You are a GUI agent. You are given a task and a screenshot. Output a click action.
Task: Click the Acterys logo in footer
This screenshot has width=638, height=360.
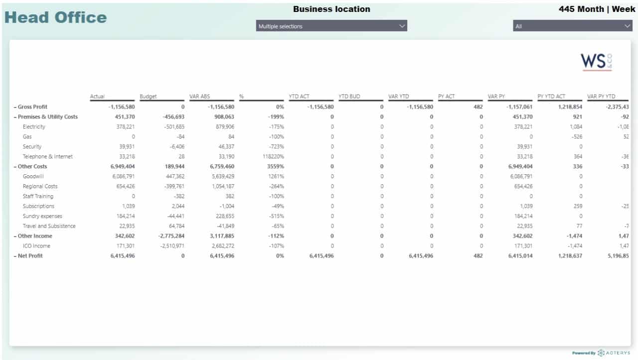click(x=614, y=353)
